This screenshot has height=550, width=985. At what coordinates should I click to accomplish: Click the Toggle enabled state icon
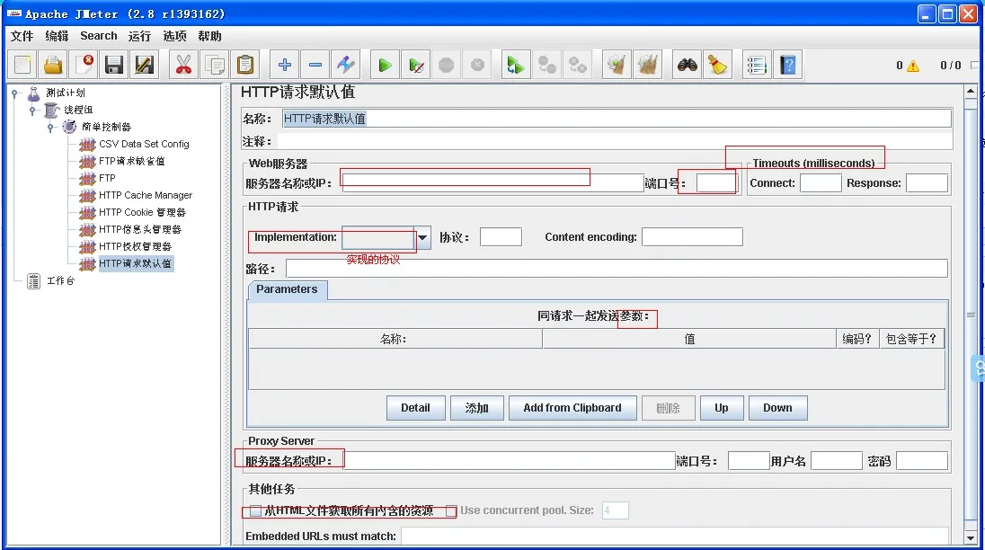point(345,65)
